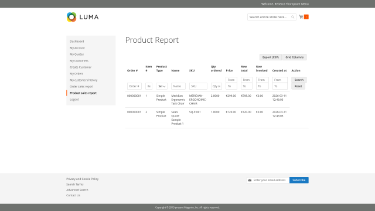Open My Customers in sidebar
This screenshot has height=211, width=375.
pos(79,61)
